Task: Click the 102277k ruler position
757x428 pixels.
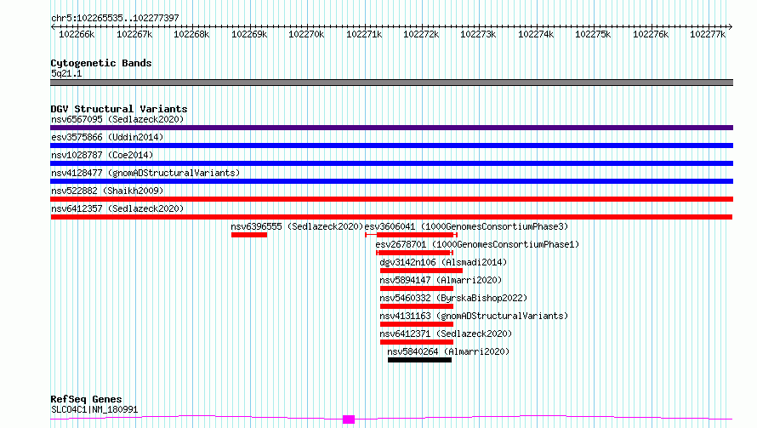Action: point(708,34)
